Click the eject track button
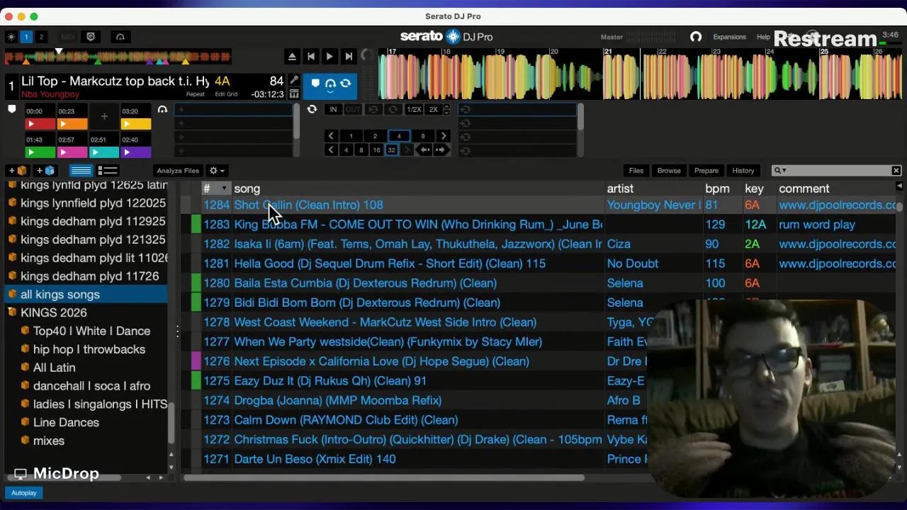The image size is (907, 510). (x=292, y=57)
